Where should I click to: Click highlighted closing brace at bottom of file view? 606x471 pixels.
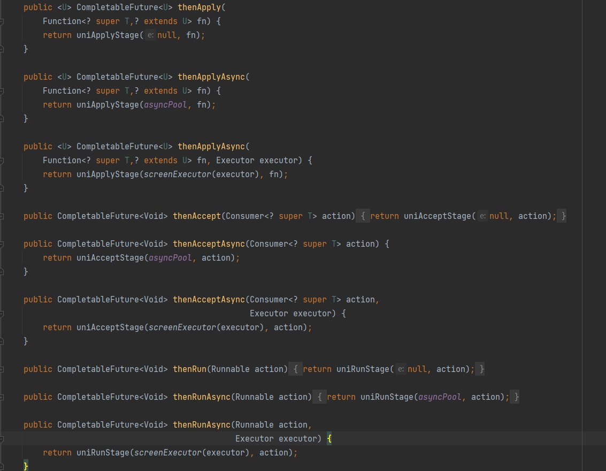[26, 466]
